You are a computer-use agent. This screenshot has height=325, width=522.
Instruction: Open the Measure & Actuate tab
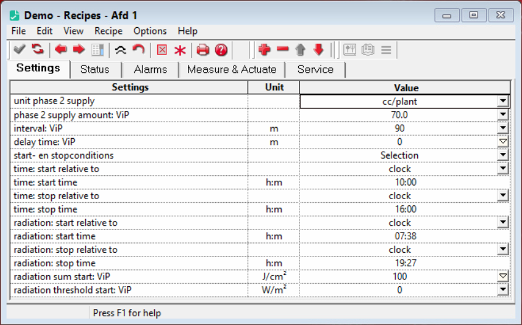pos(232,69)
